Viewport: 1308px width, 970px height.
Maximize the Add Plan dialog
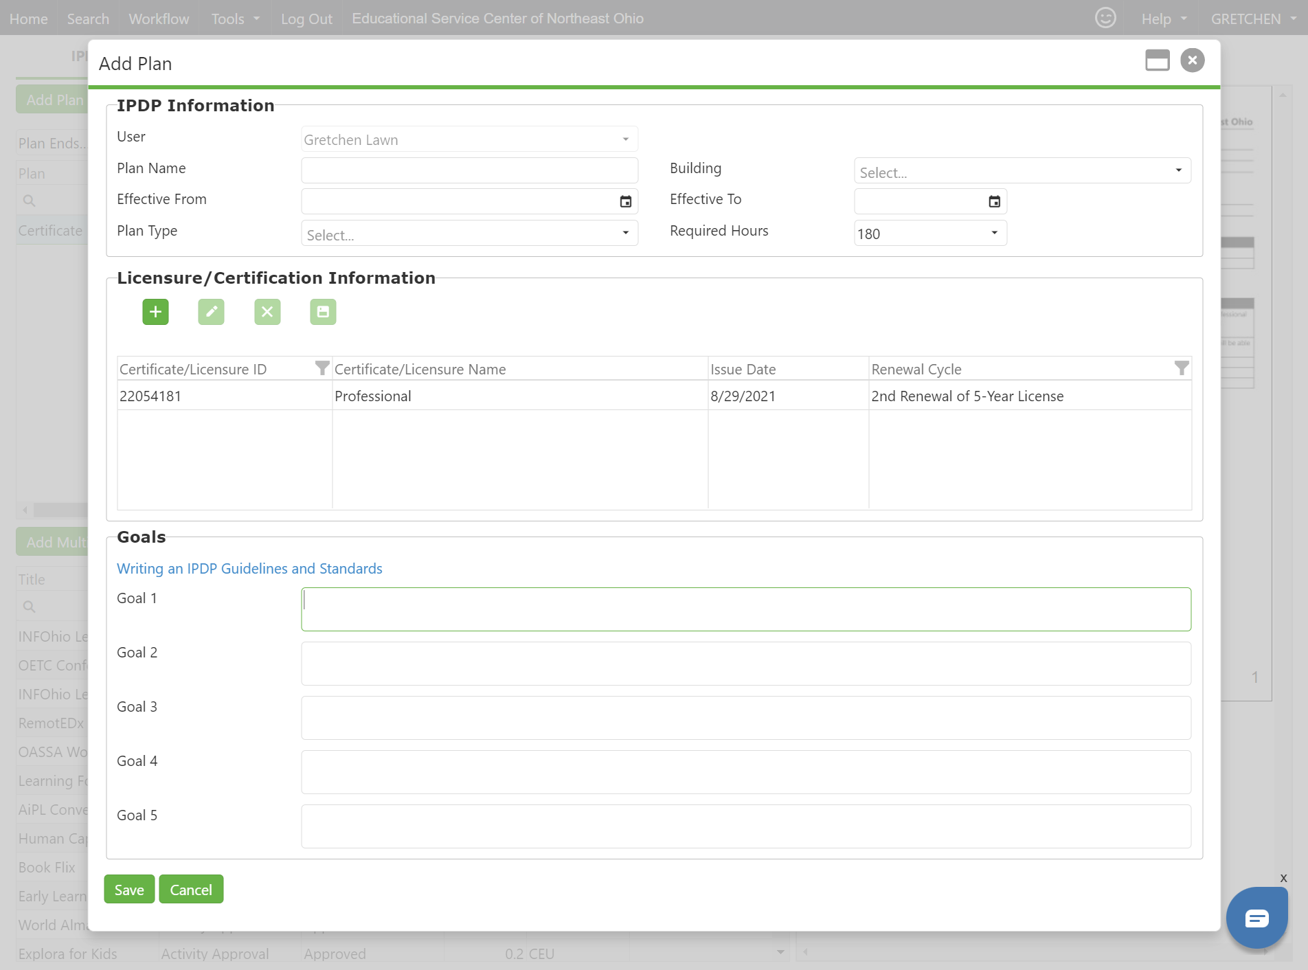1158,60
